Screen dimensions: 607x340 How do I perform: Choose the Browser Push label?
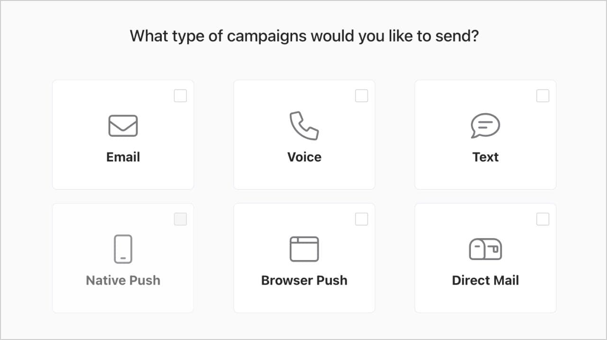click(304, 280)
